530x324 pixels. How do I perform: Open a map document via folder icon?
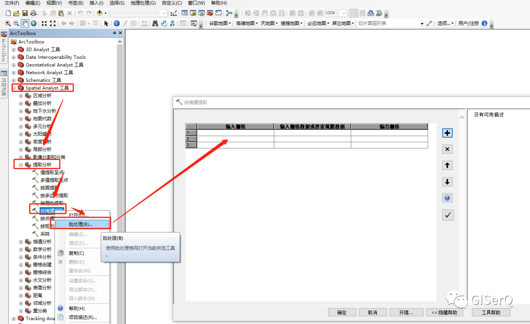coord(16,13)
